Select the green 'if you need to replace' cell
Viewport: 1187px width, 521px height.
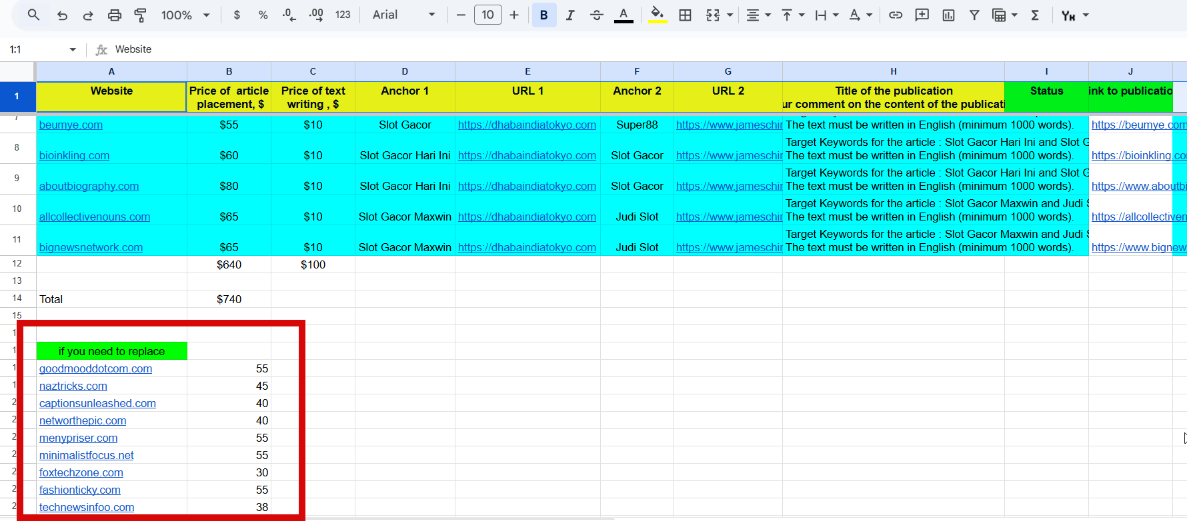click(x=111, y=351)
